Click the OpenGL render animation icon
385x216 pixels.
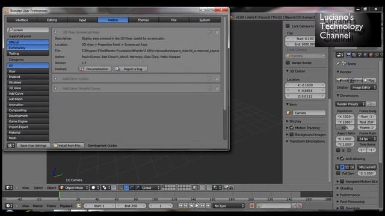(x=231, y=188)
